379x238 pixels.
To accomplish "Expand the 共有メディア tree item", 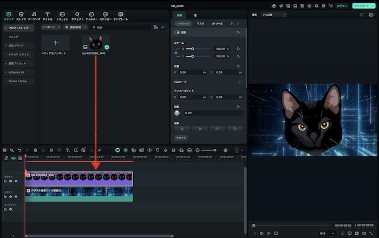I will (x=5, y=45).
